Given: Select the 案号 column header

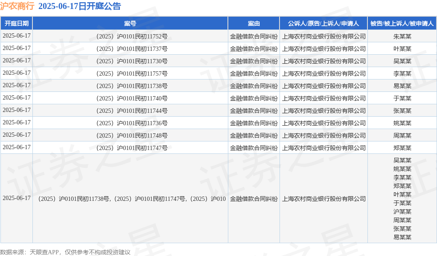Looking at the screenshot, I should tap(130, 24).
